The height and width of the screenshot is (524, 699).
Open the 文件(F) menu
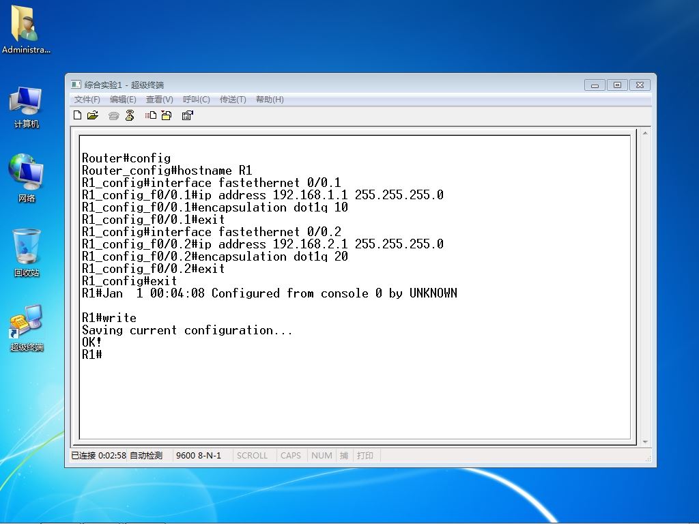point(87,100)
